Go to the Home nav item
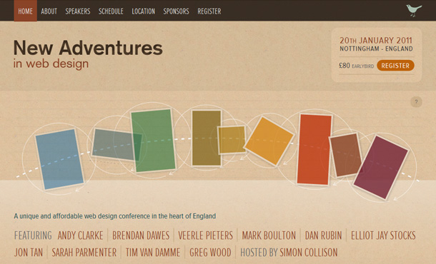Screen dimensions: 436x264 [x=25, y=11]
